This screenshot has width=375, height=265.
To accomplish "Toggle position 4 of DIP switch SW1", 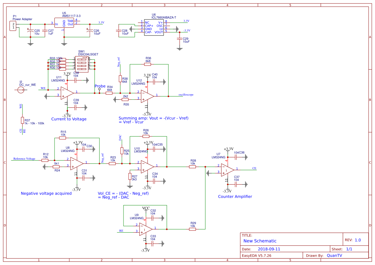I will (x=82, y=69).
